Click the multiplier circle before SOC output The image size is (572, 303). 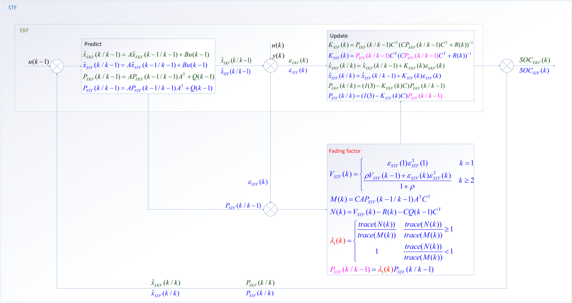[x=507, y=66]
